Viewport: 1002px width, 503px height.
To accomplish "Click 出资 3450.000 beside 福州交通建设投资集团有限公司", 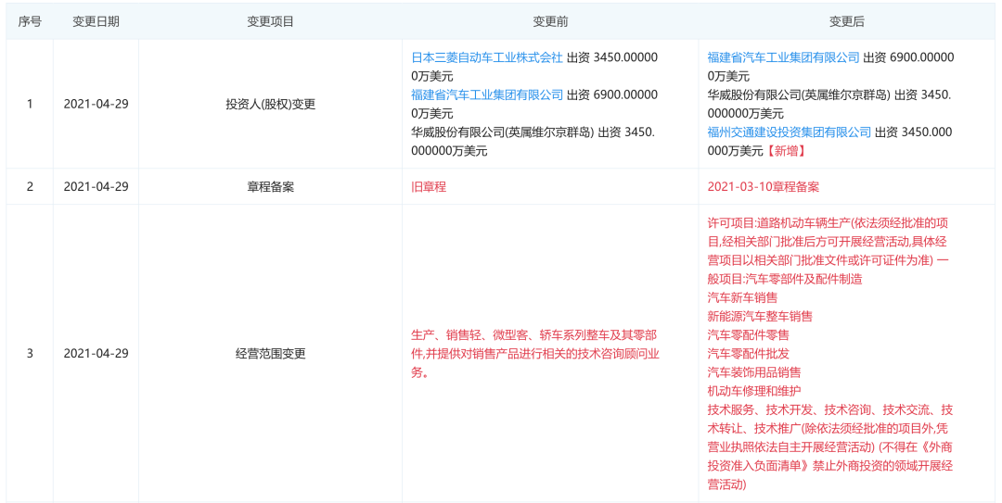I will (914, 132).
